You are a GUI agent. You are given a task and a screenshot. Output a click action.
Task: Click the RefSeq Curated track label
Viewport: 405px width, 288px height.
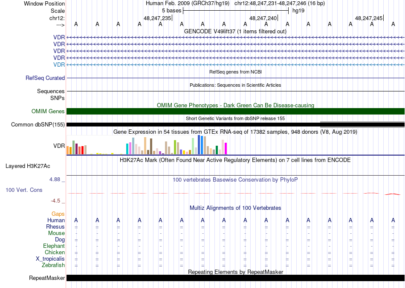[45, 78]
